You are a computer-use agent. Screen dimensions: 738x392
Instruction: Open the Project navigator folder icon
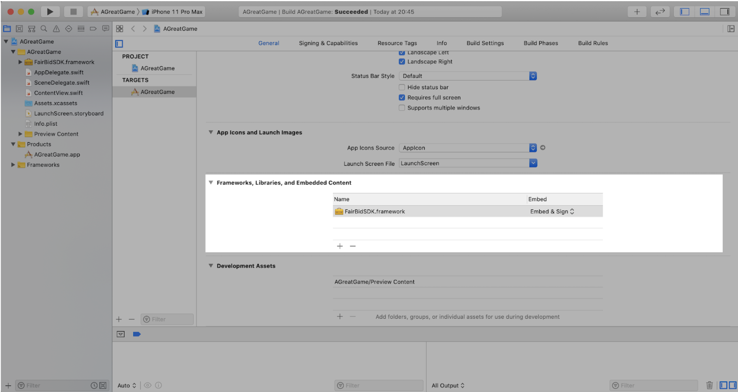coord(7,28)
